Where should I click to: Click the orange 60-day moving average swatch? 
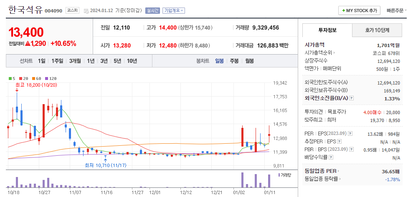[33, 78]
